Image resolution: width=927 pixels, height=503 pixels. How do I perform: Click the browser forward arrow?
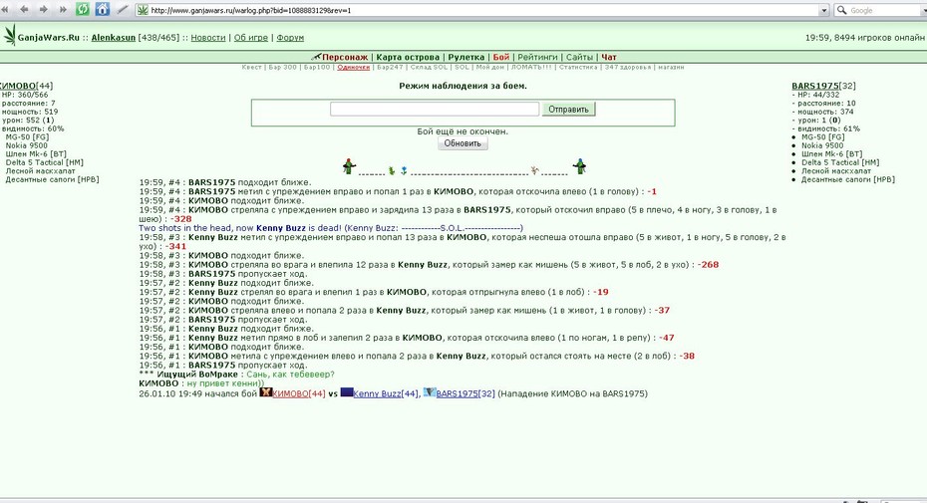point(43,9)
